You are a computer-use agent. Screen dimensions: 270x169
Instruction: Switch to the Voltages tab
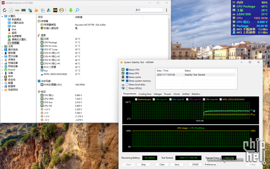pyautogui.click(x=158, y=94)
